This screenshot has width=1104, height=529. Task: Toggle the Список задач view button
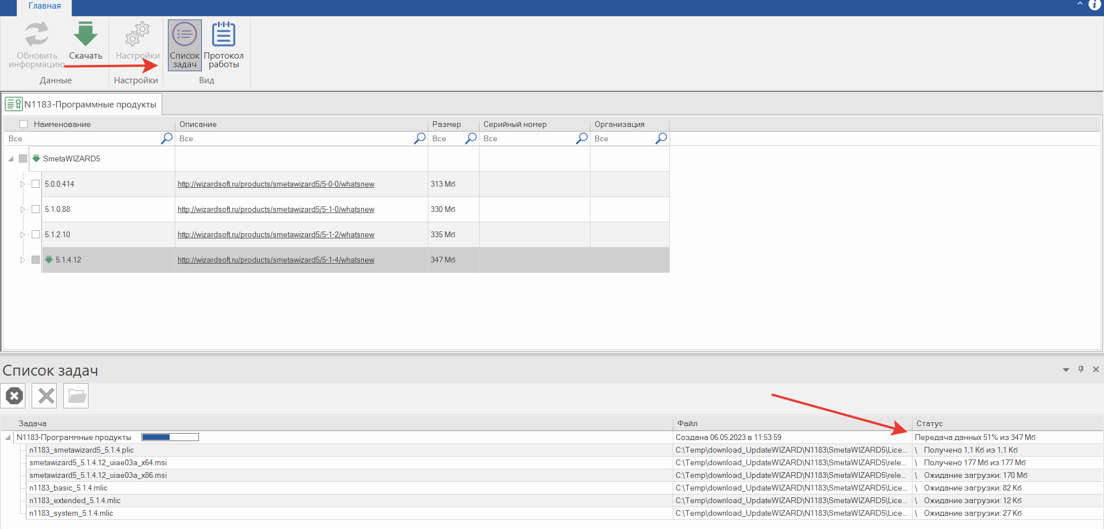click(x=185, y=45)
